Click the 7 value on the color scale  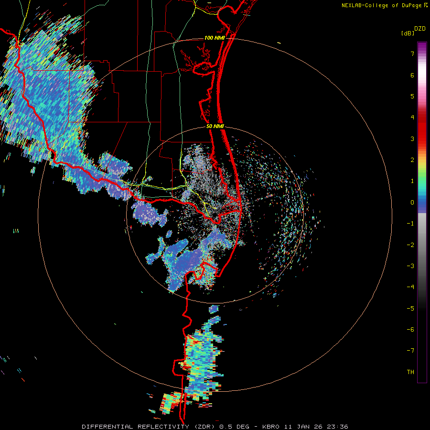pyautogui.click(x=412, y=54)
